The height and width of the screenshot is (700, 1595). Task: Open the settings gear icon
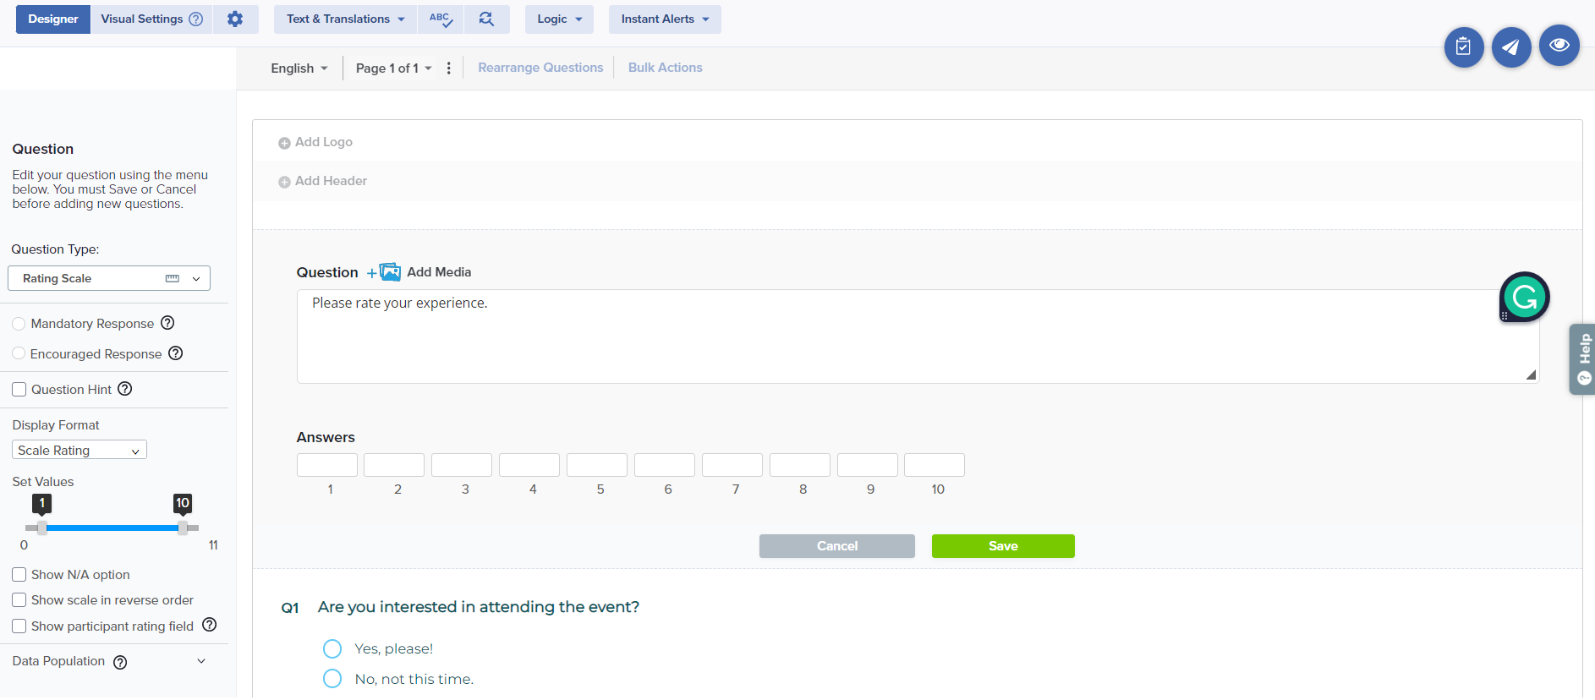pyautogui.click(x=235, y=19)
